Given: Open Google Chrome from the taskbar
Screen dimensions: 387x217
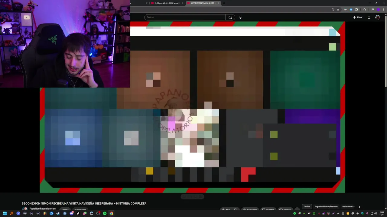Looking at the screenshot, I should (x=111, y=213).
